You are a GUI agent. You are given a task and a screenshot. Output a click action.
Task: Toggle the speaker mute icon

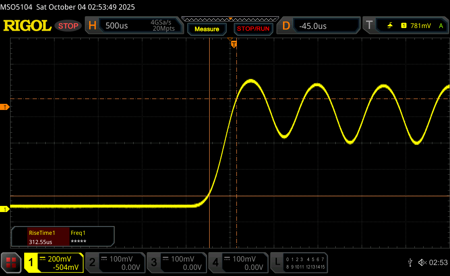(422, 262)
